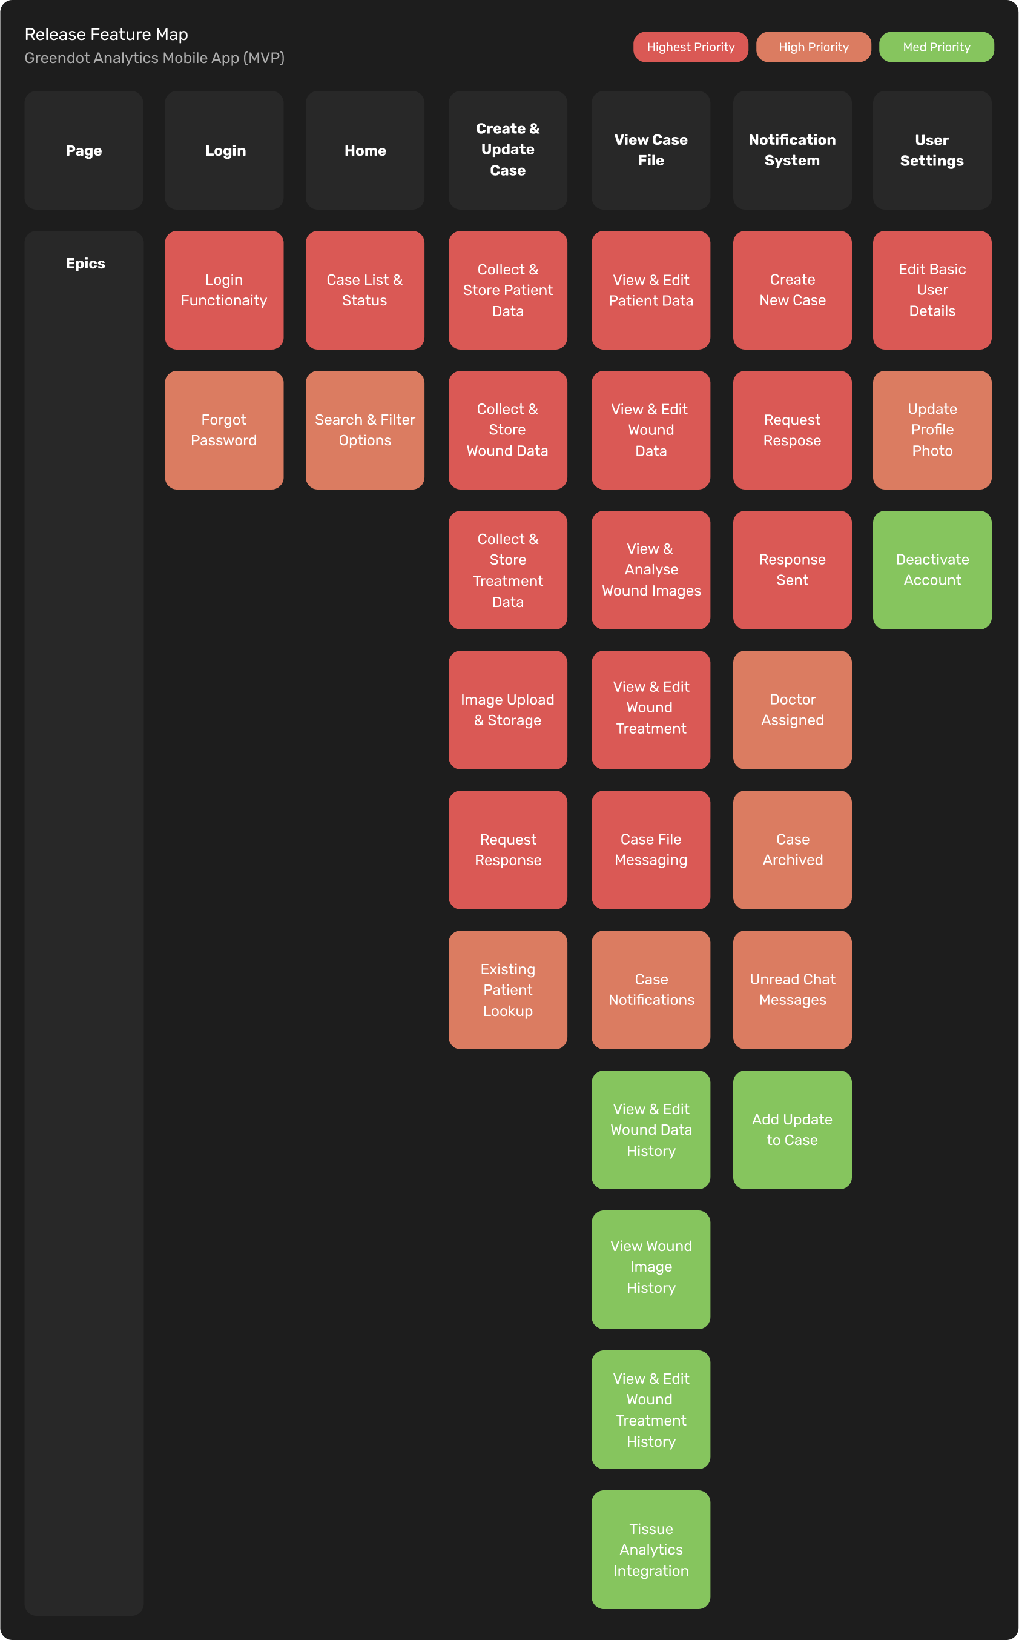
Task: Click the Med Priority legend tag
Action: click(x=935, y=47)
